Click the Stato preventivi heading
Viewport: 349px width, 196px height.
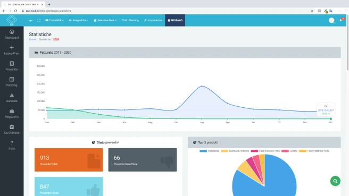point(106,142)
